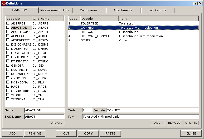The height and width of the screenshot is (139, 204).
Task: Click the Text field with Tolerated with medication
Action: tap(140, 117)
